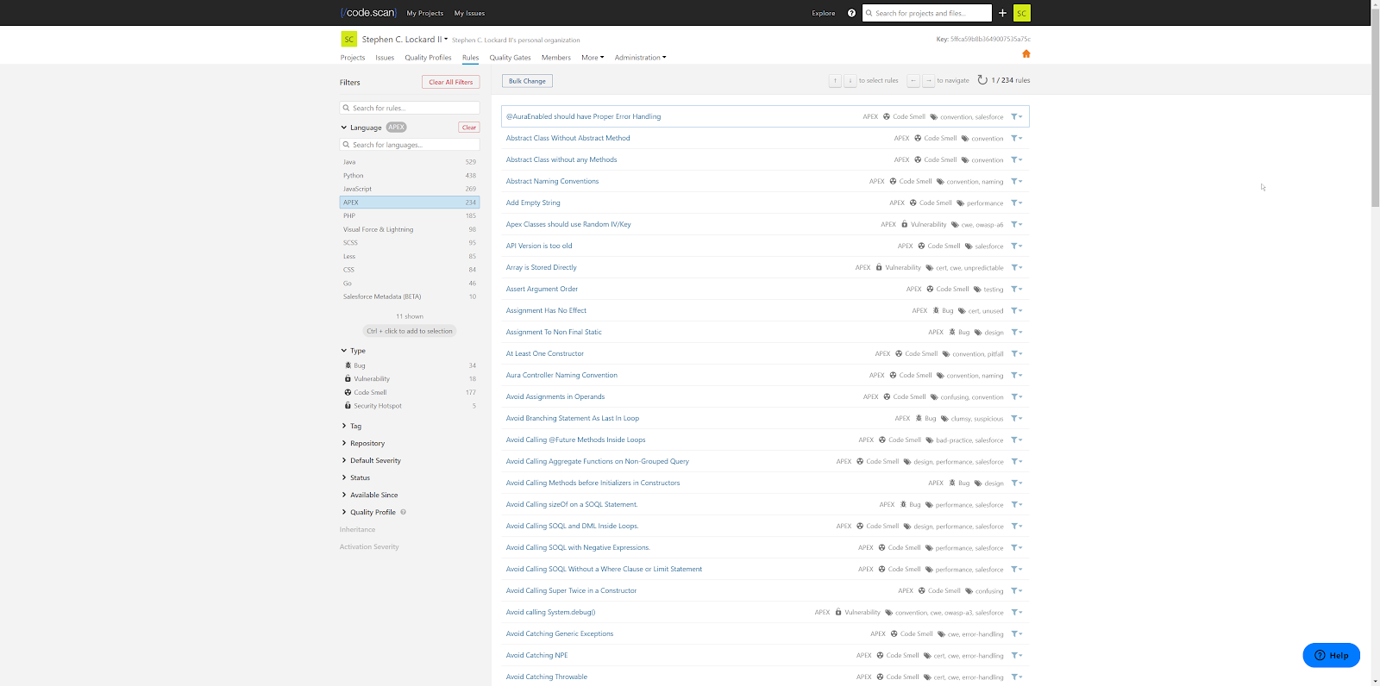Click the Clear All Filters button
The height and width of the screenshot is (686, 1380).
(451, 82)
